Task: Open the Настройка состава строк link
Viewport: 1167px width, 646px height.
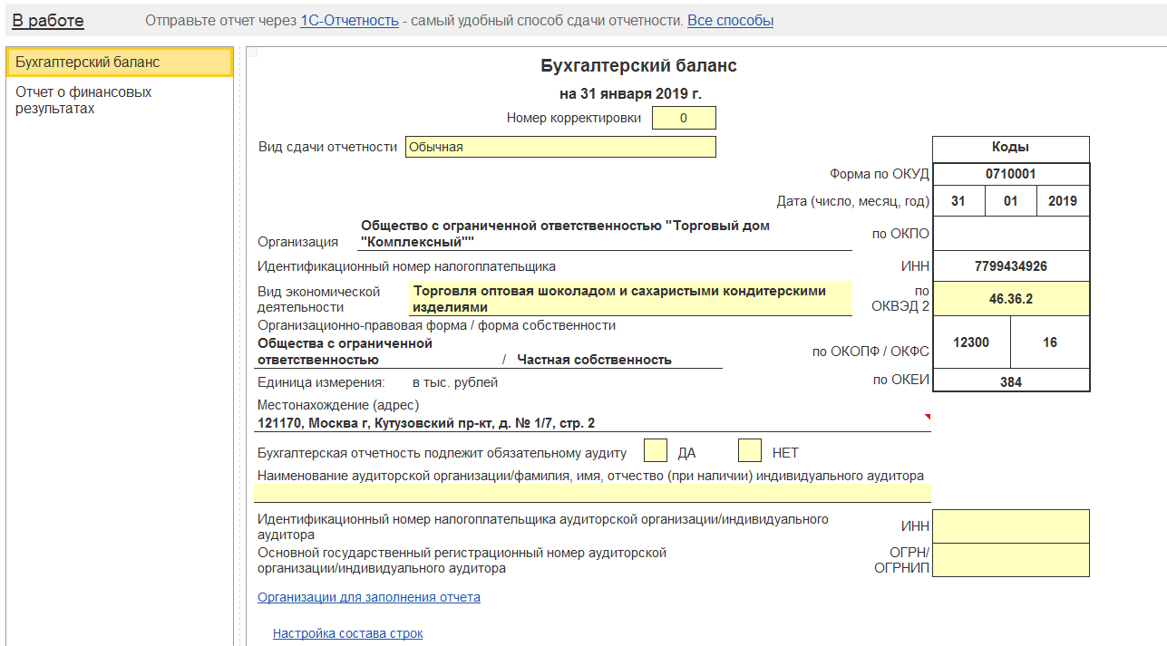Action: pyautogui.click(x=347, y=634)
